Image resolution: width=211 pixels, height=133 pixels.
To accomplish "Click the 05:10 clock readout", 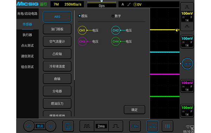I will click(187, 131).
